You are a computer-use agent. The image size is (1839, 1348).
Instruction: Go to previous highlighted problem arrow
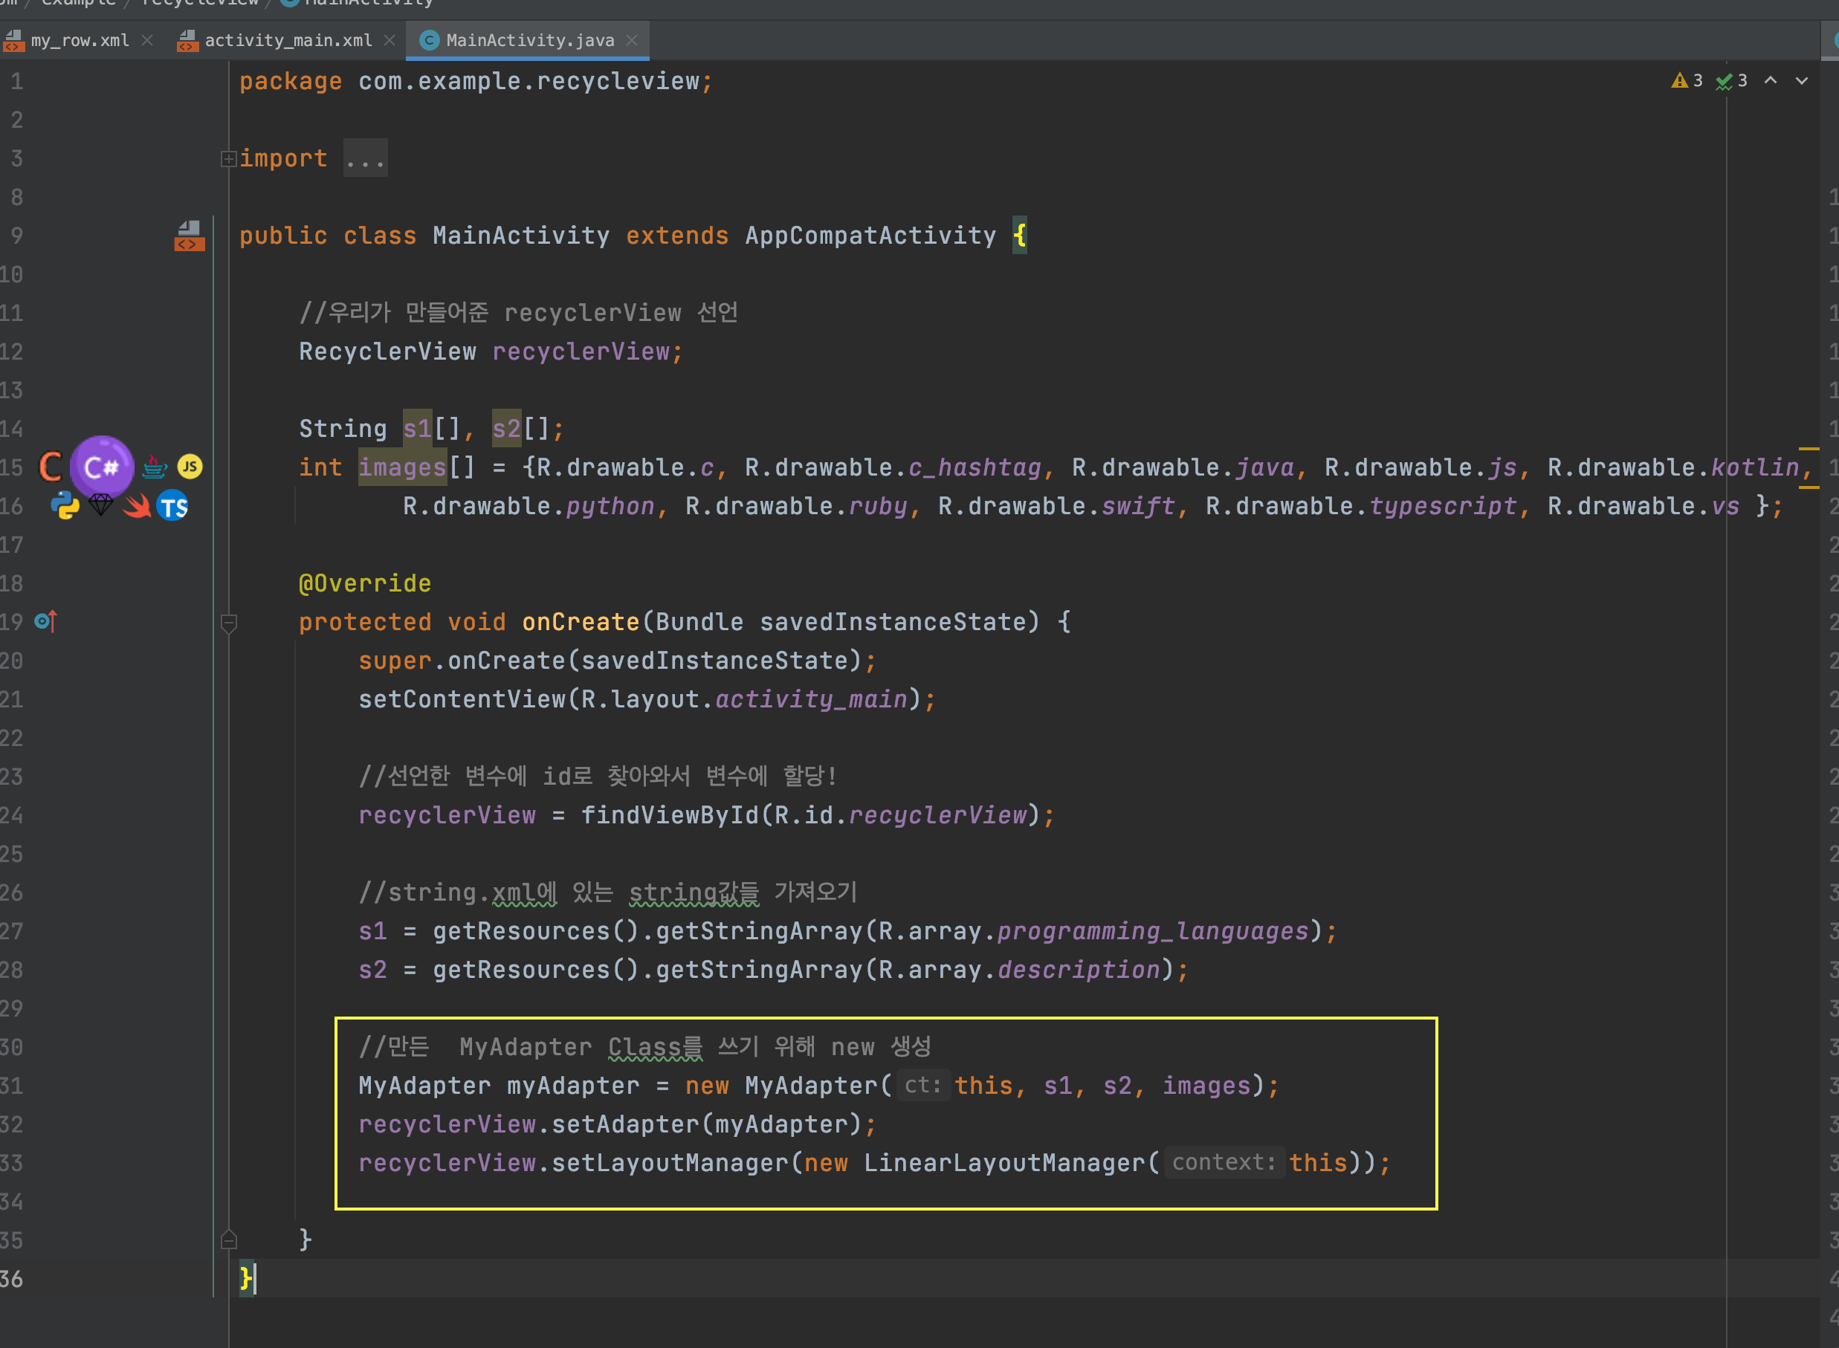coord(1771,81)
